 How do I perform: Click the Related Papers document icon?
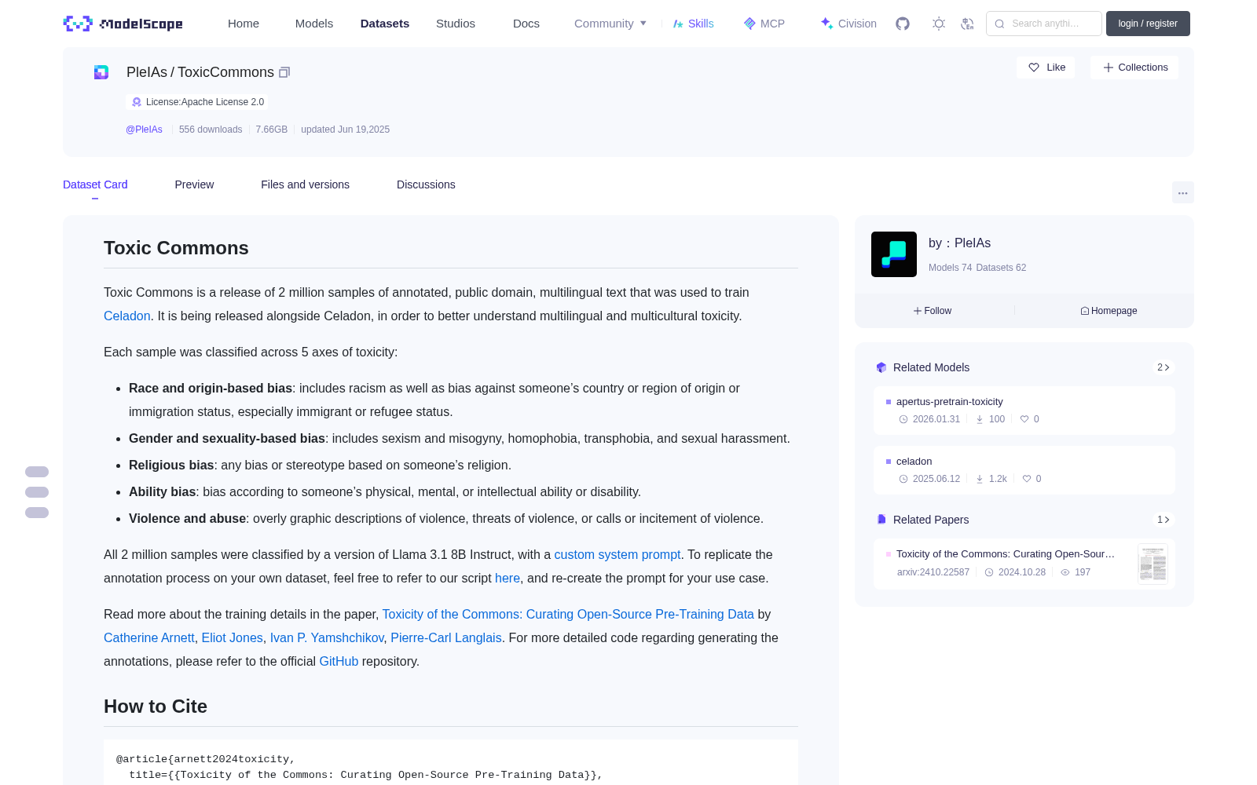(881, 520)
